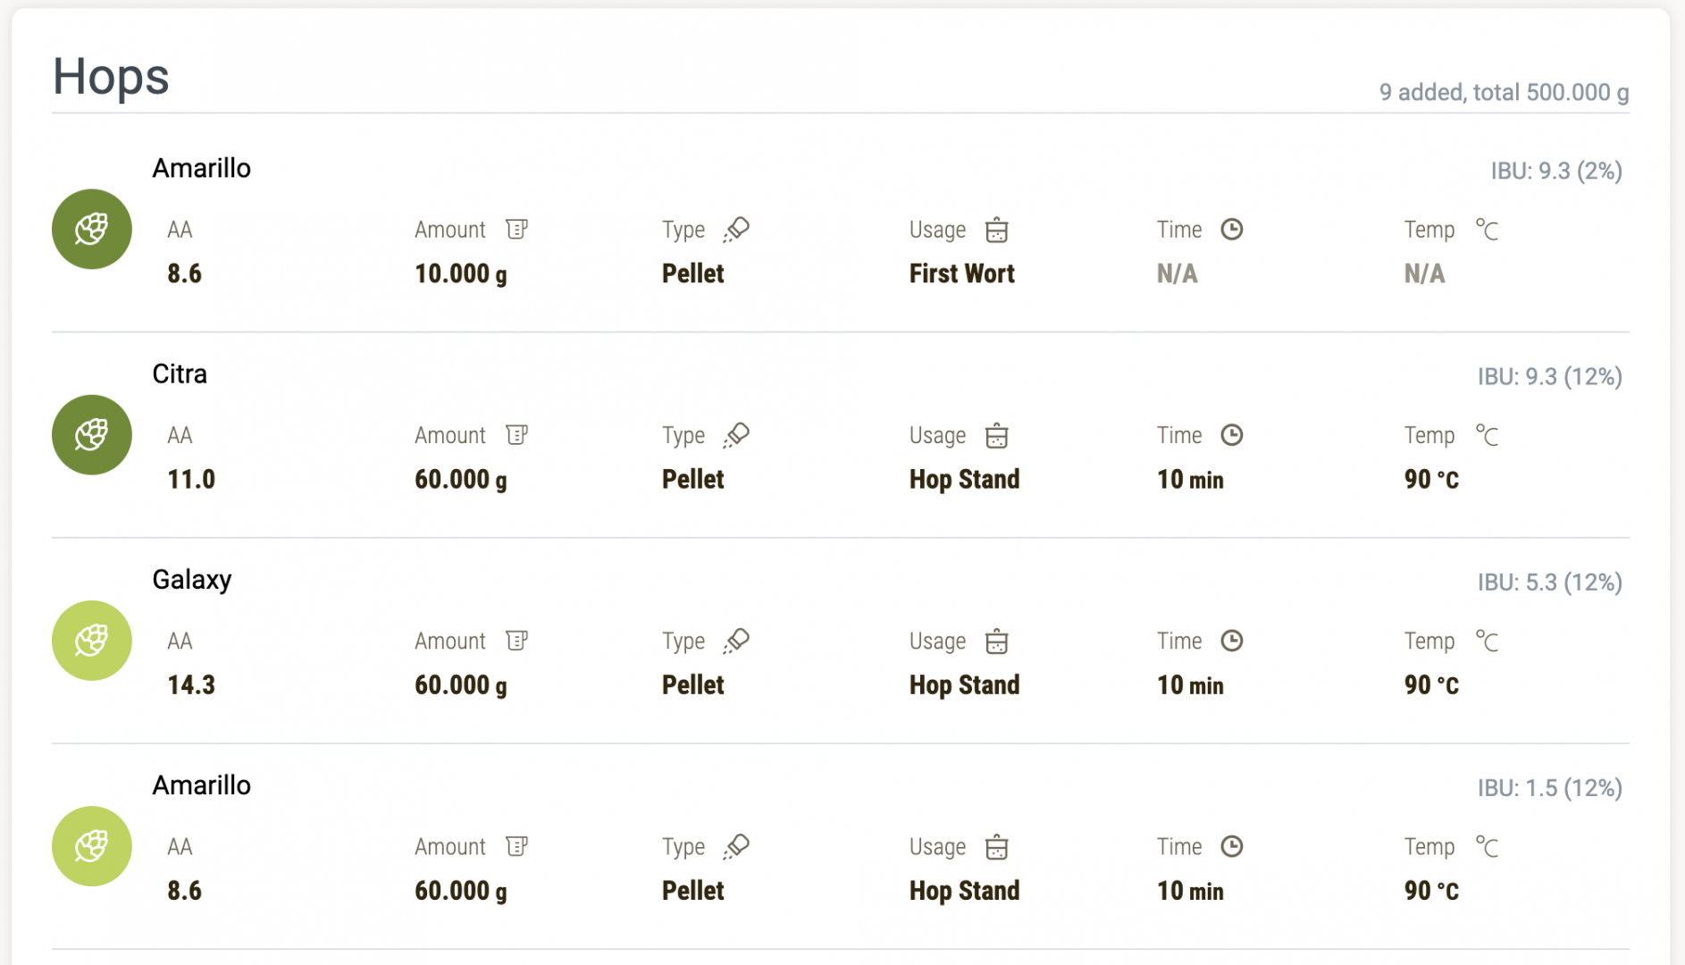The height and width of the screenshot is (965, 1685).
Task: Open the Galaxy hop name
Action: 192,580
